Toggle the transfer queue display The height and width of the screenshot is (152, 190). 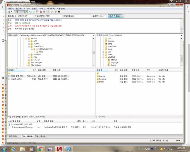pos(26,12)
